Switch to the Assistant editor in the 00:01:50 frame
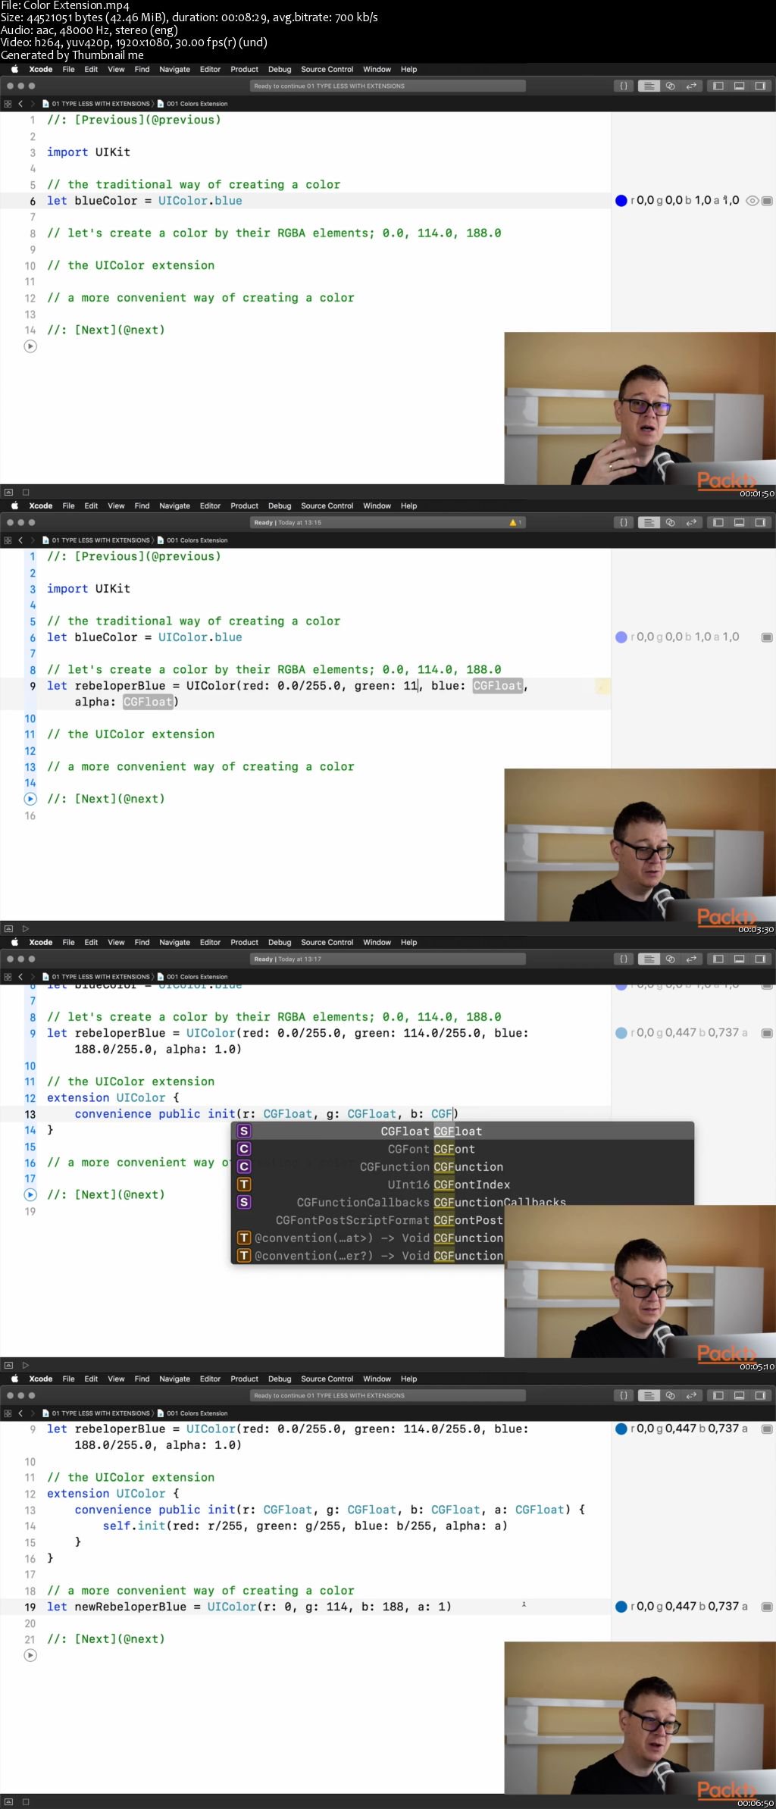Screen dimensions: 776x1809 670,86
